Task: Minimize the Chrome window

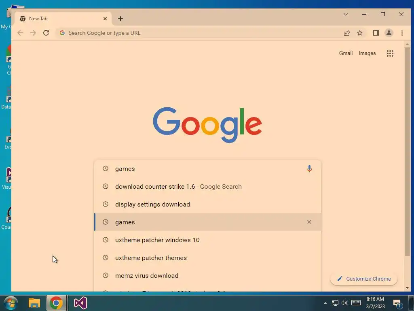Action: click(x=364, y=14)
